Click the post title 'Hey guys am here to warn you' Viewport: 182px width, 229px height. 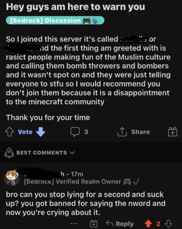pyautogui.click(x=75, y=7)
